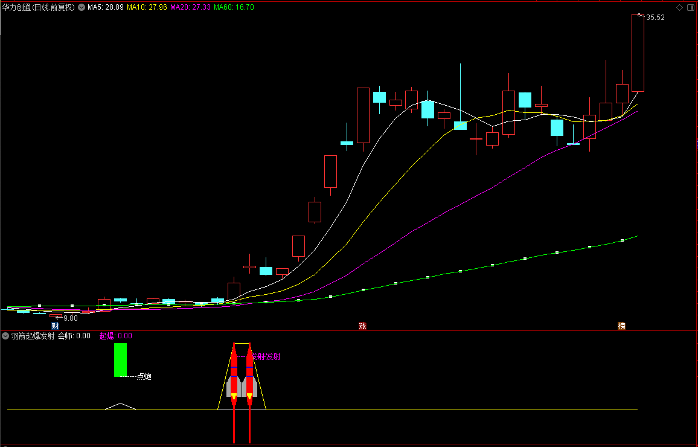Select the MA5: 28.89 label
Screen dimensions: 698x447
(106, 7)
